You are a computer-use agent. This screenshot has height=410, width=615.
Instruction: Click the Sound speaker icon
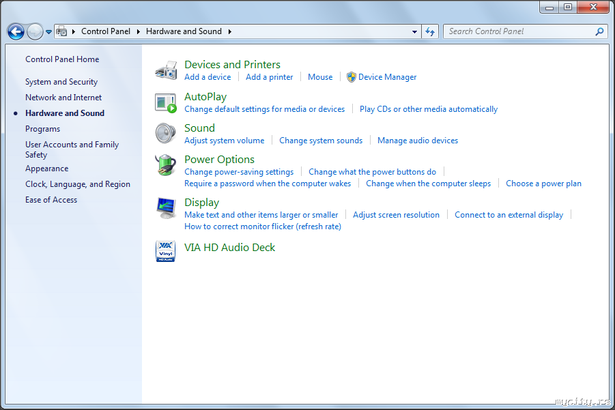tap(165, 133)
